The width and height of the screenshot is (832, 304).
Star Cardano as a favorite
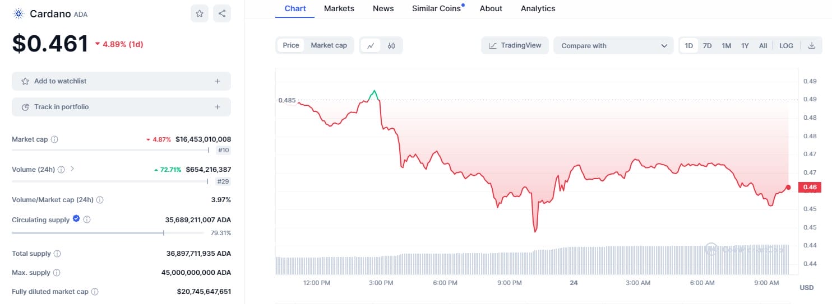(x=200, y=13)
